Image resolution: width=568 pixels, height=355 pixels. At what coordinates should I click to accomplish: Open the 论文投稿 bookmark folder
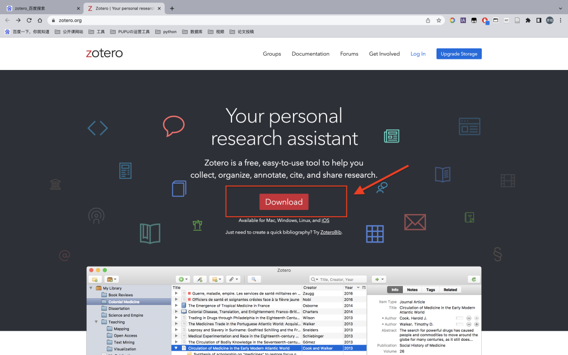[x=241, y=32]
